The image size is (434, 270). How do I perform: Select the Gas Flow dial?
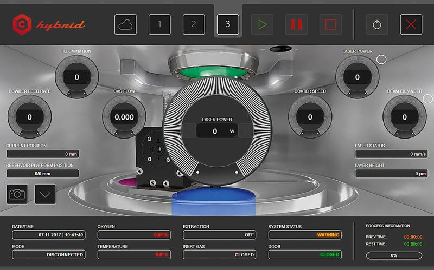[x=124, y=117]
